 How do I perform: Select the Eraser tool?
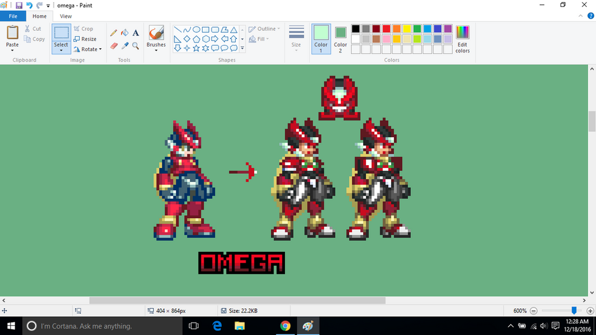[x=113, y=46]
